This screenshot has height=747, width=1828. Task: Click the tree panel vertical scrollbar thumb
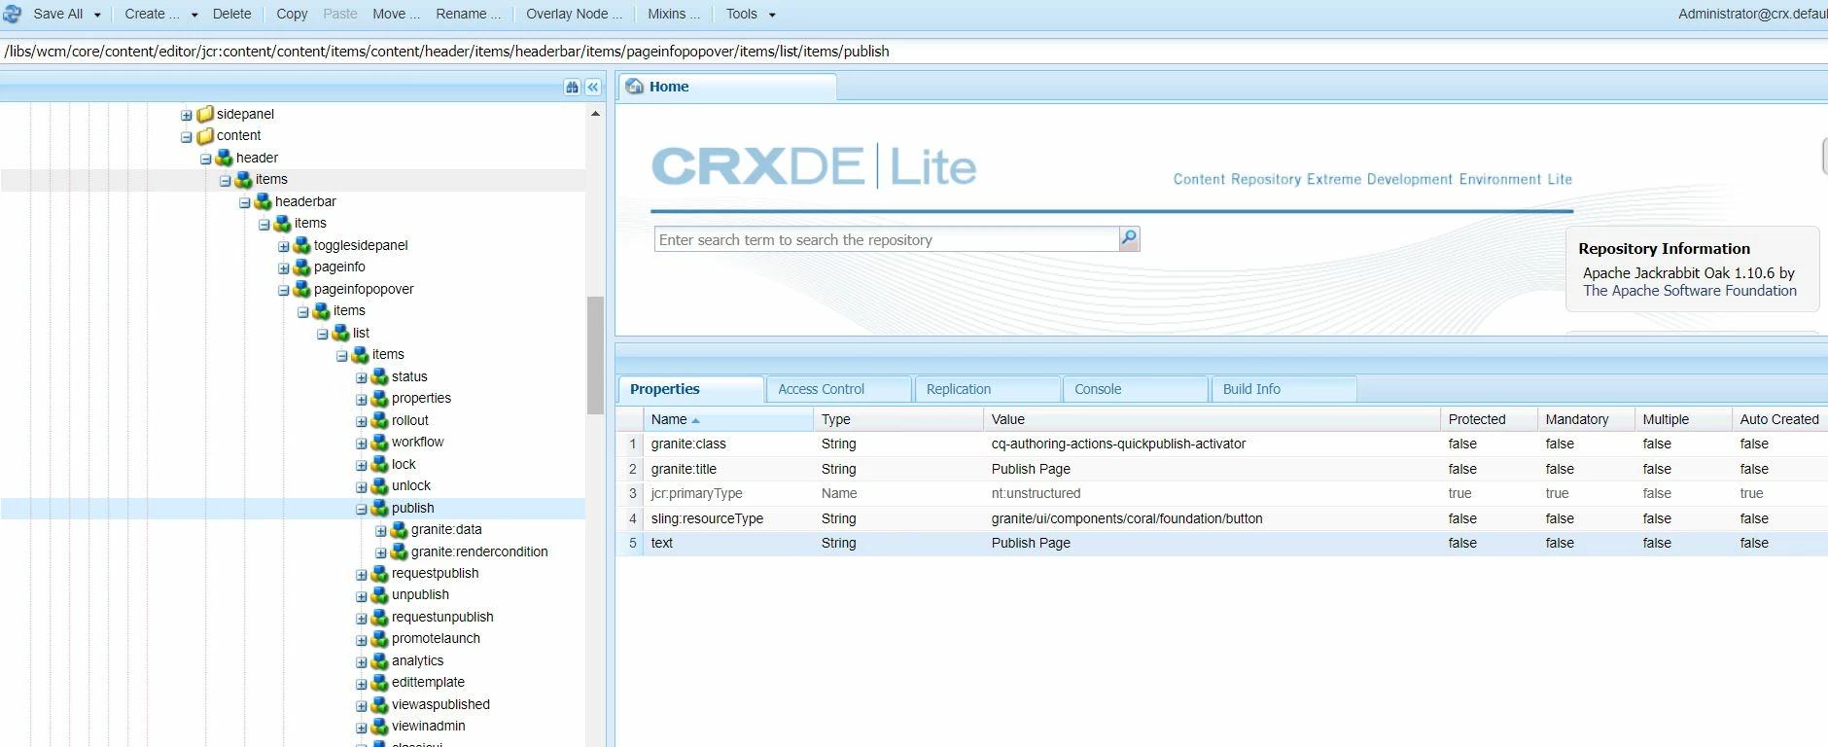pos(595,355)
